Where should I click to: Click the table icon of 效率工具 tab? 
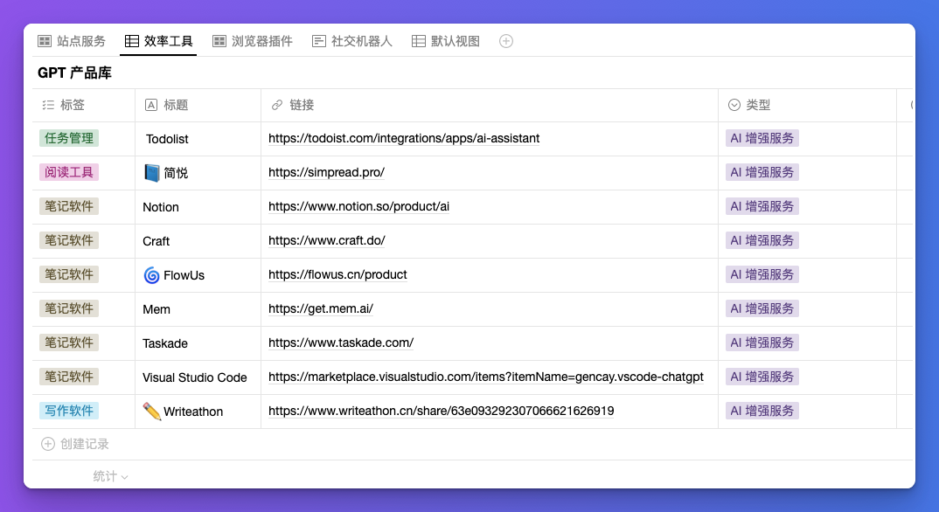[x=132, y=41]
